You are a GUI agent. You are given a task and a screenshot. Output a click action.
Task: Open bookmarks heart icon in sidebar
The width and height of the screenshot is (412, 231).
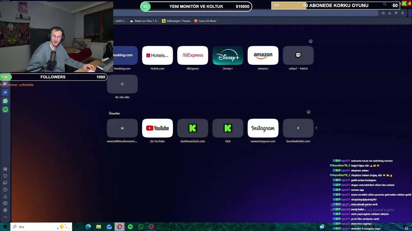[5, 176]
